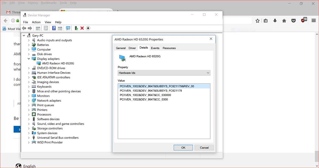319x168 pixels.
Task: Click the Print queues printer icon
Action: click(34, 105)
